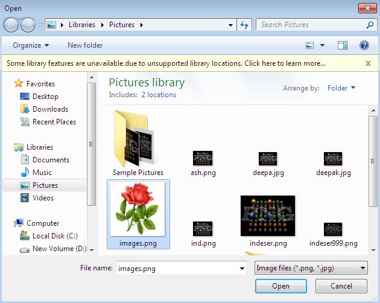
Task: Close the Open dialog window
Action: click(367, 8)
